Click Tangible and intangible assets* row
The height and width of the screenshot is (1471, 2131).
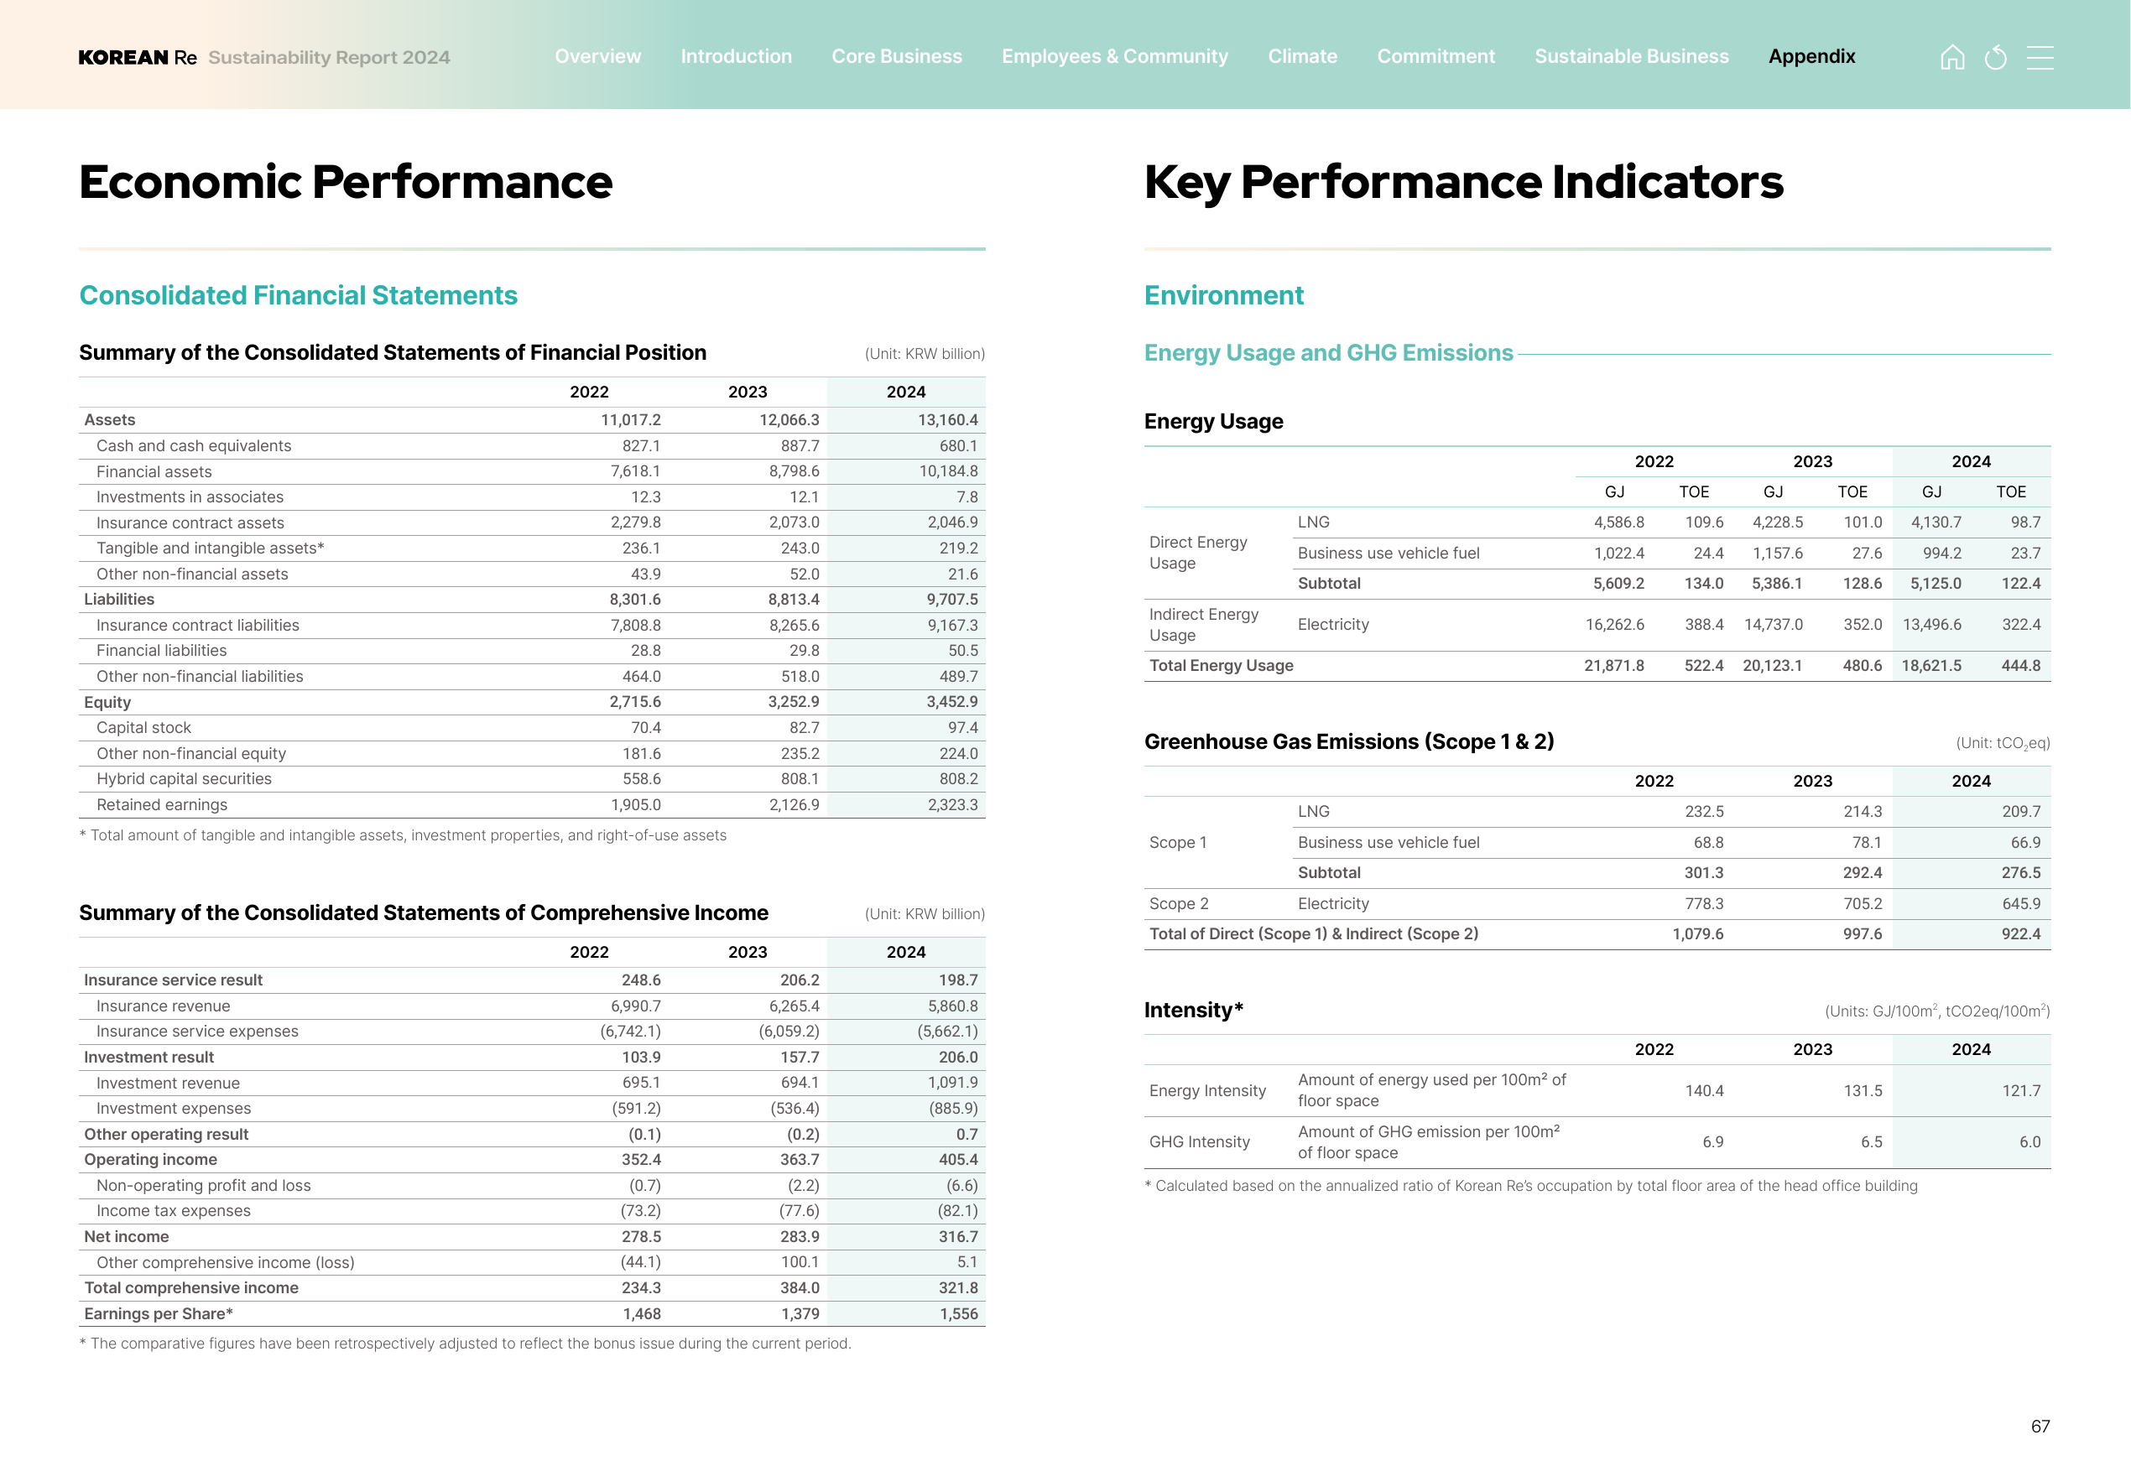pyautogui.click(x=532, y=548)
